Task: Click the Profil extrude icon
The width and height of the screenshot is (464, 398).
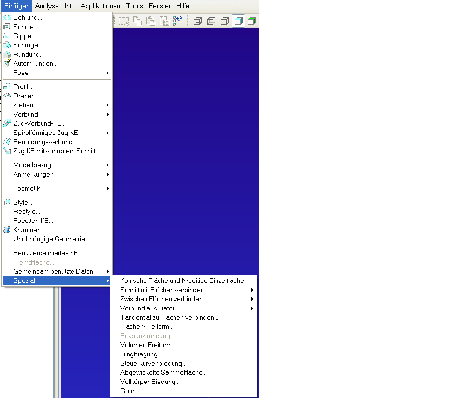Action: (x=7, y=87)
